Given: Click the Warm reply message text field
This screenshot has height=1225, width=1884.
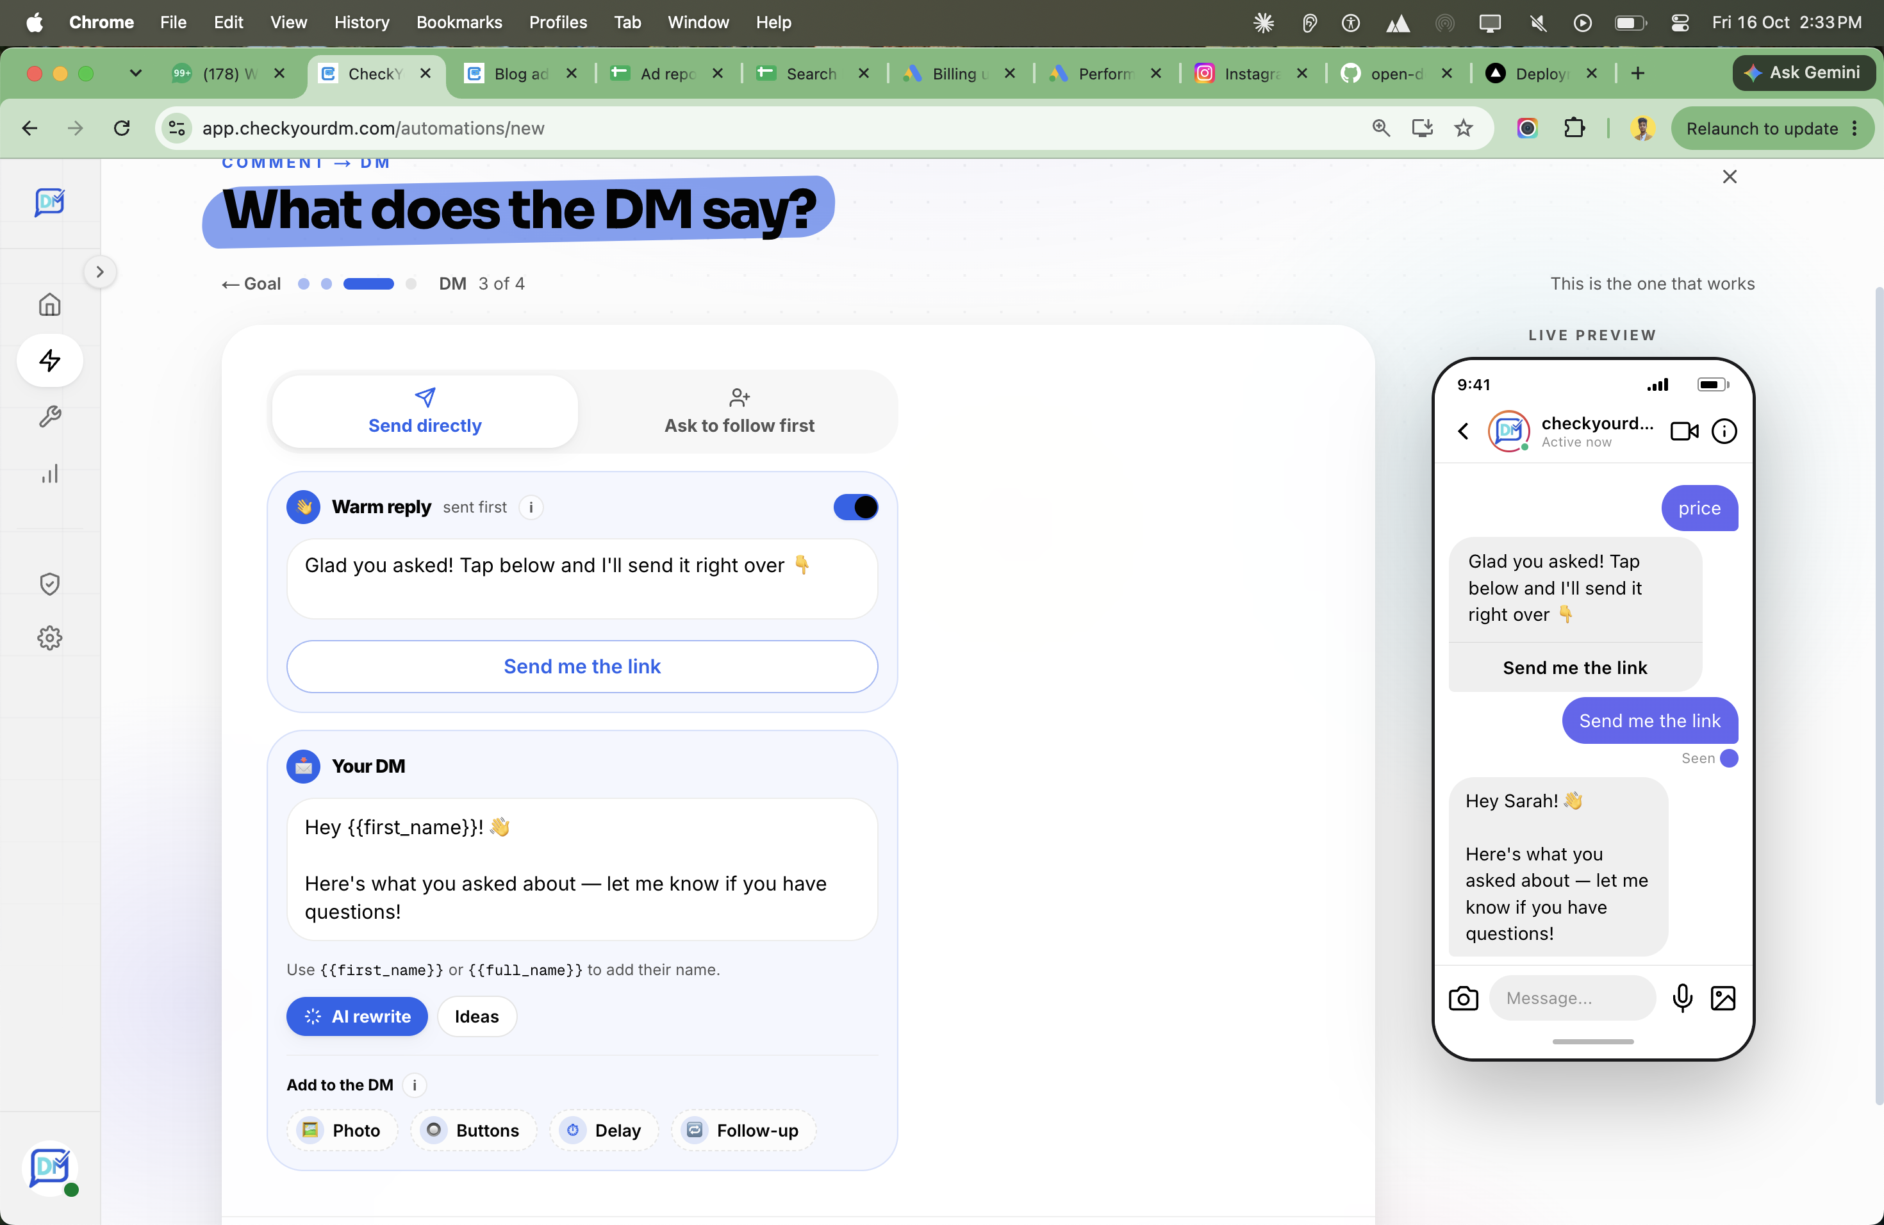Looking at the screenshot, I should pyautogui.click(x=582, y=579).
